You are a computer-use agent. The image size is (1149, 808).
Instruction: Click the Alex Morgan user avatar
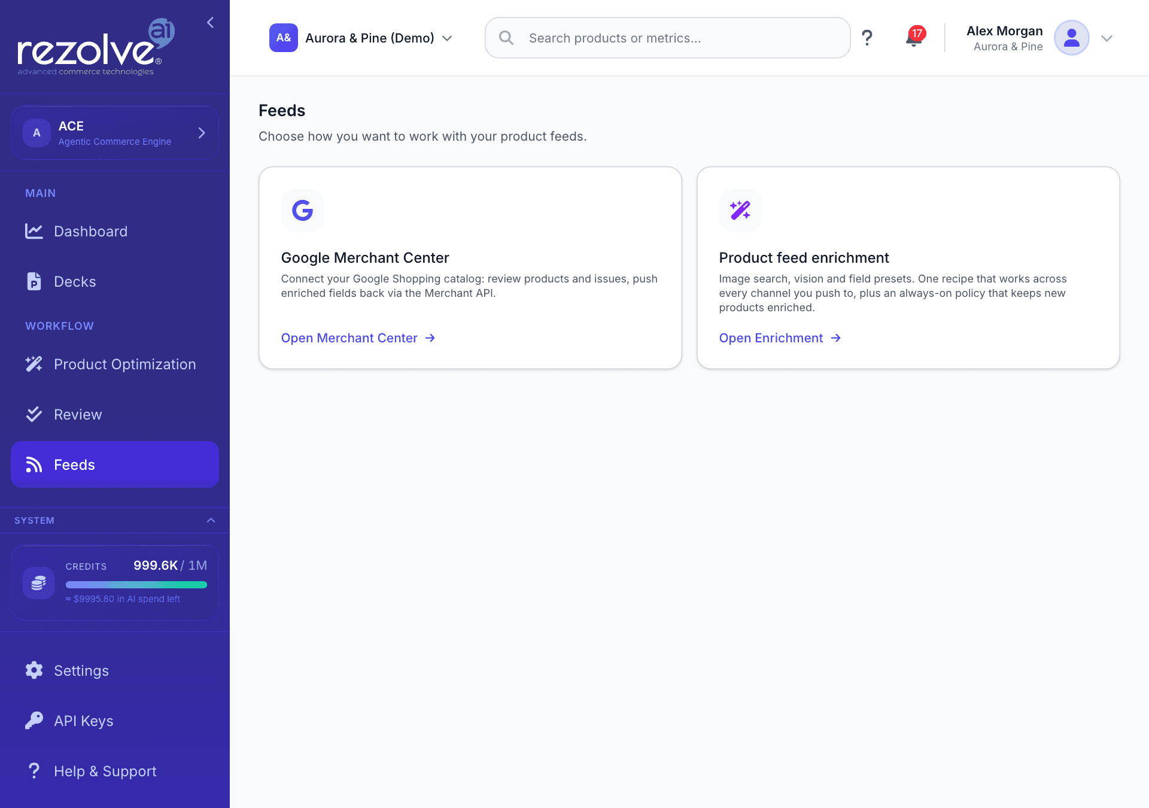click(1071, 38)
